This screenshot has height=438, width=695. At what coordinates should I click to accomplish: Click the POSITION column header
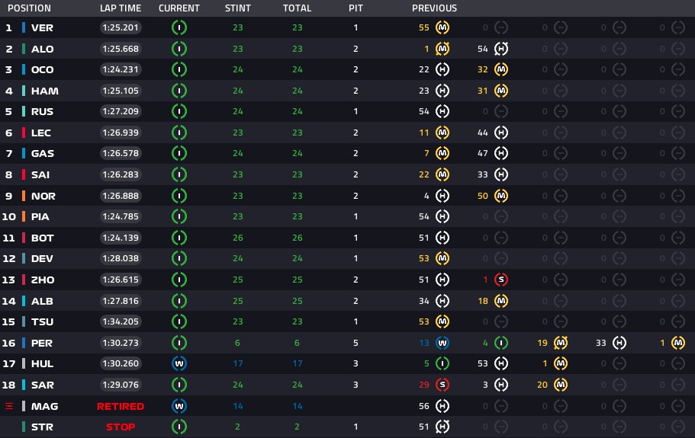pos(29,8)
